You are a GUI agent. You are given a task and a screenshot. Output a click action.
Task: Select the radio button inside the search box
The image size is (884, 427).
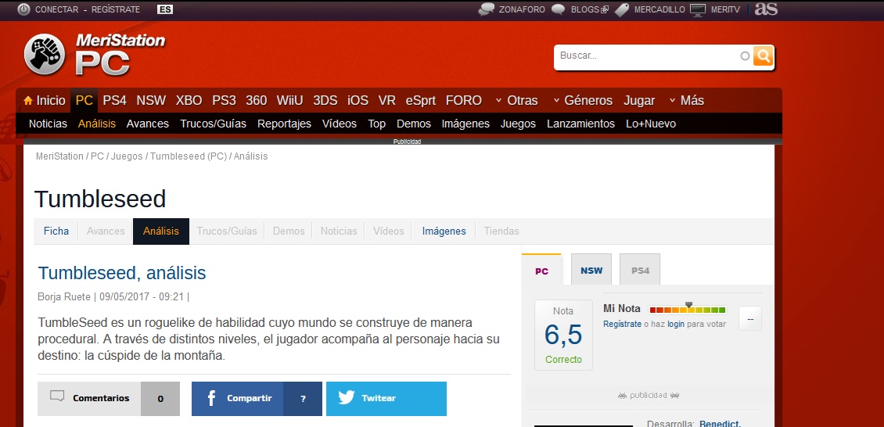(x=745, y=56)
